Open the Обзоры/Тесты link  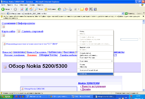pos(48,55)
